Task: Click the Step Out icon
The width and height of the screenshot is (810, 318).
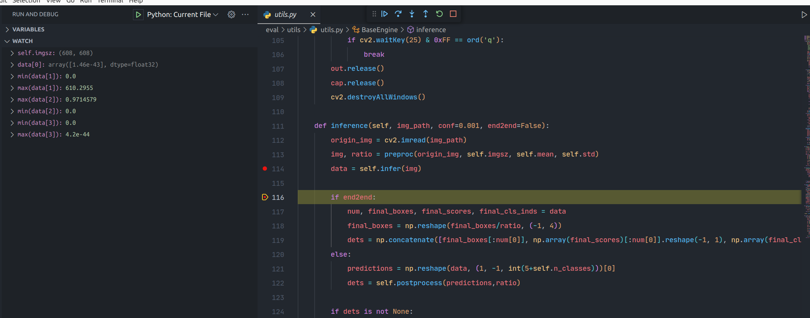Action: [425, 14]
